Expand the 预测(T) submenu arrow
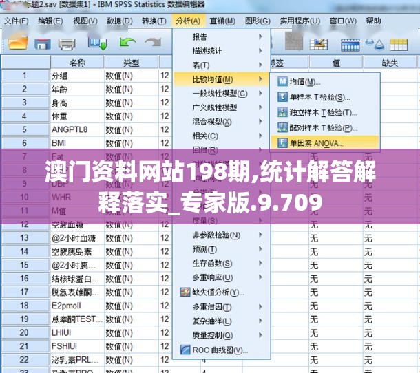The width and height of the screenshot is (420, 373). pos(260,249)
